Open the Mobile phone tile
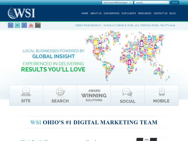The width and height of the screenshot is (188, 141). coord(161,95)
